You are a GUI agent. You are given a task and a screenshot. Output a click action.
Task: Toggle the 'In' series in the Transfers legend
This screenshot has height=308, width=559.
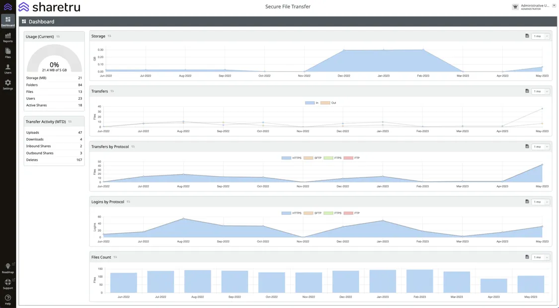(312, 103)
